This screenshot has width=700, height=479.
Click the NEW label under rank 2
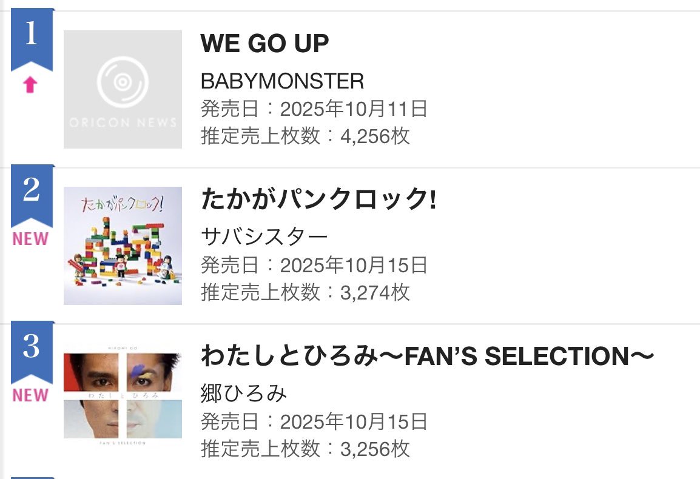click(x=30, y=239)
